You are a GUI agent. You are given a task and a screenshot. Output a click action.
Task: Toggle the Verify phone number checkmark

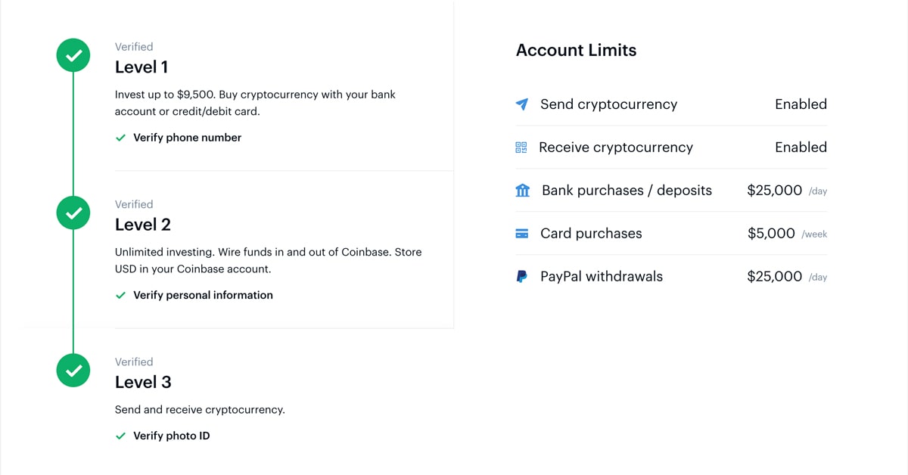(121, 138)
